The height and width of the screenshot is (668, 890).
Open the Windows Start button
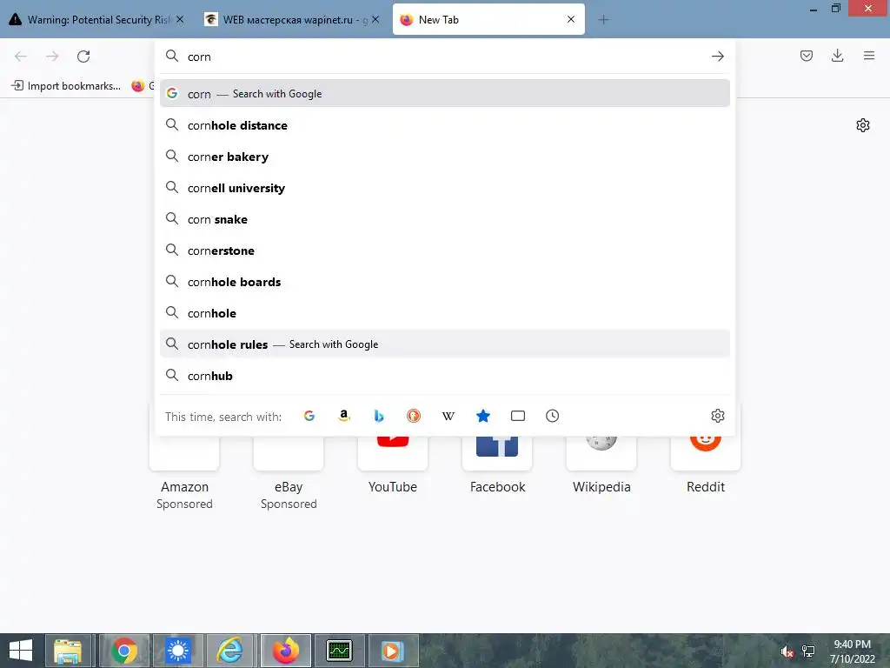[21, 651]
